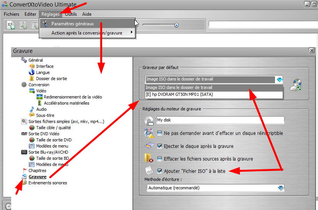Click the film icon for Sorties fichiers simples
Image resolution: width=318 pixels, height=210 pixels.
pos(24,121)
